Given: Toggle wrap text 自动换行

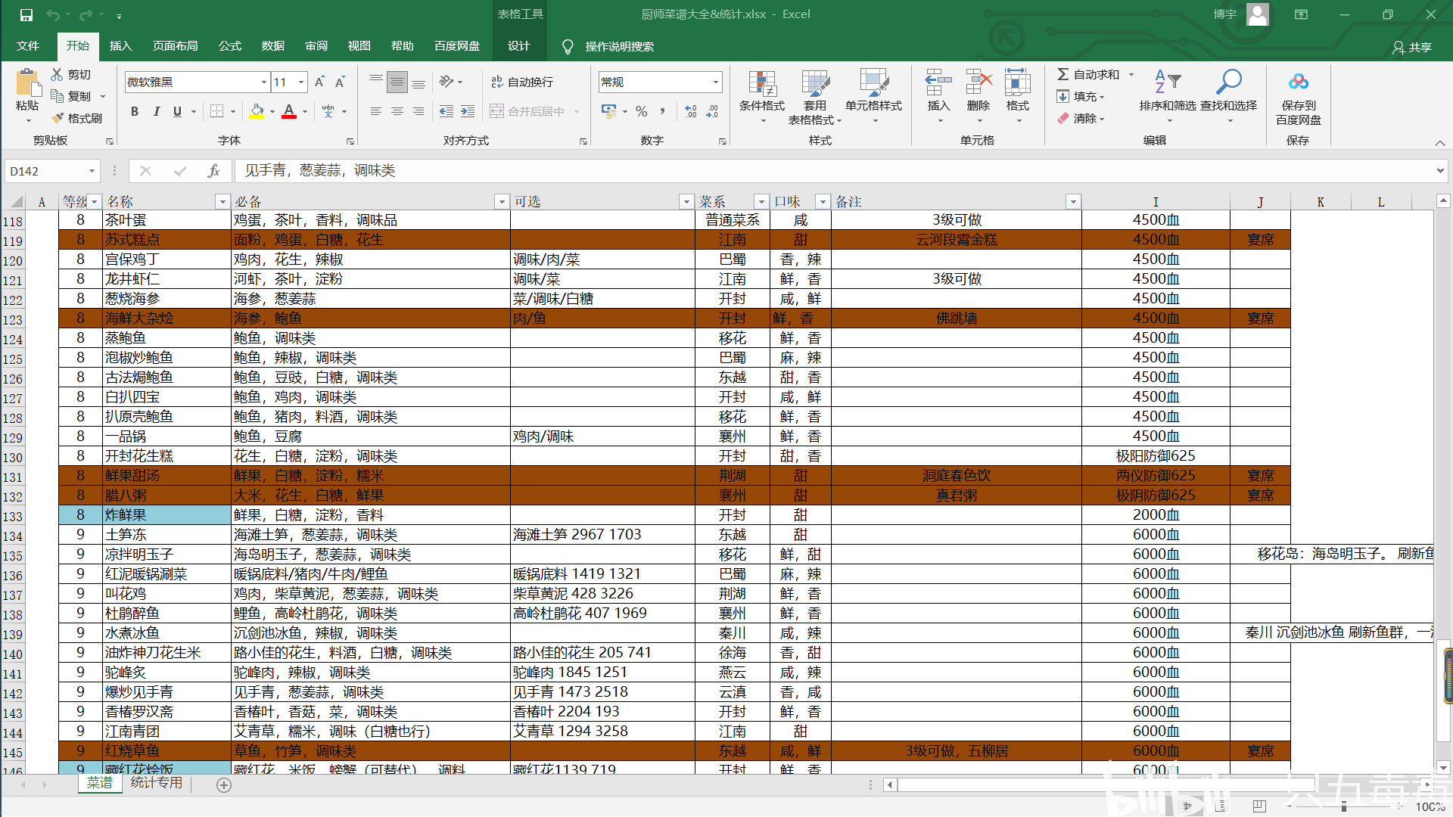Looking at the screenshot, I should [x=522, y=82].
